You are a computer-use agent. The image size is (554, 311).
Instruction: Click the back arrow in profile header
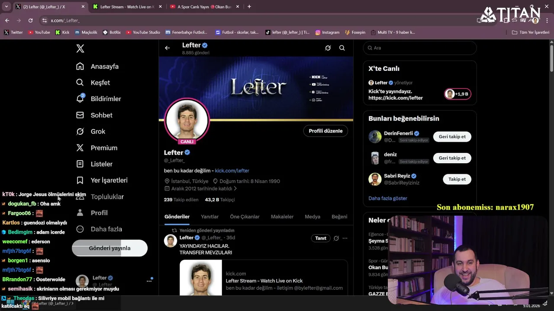pyautogui.click(x=167, y=48)
